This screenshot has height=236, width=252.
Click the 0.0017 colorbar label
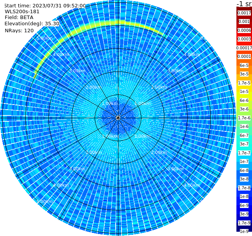[244, 13]
